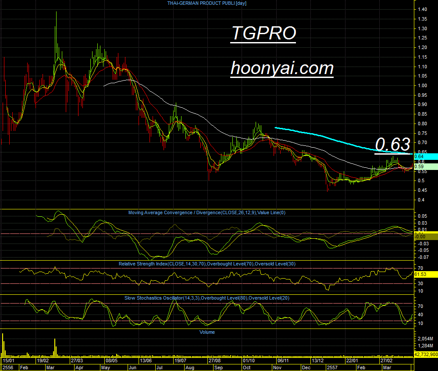Click the -0.00 MACD value tag

(426, 237)
